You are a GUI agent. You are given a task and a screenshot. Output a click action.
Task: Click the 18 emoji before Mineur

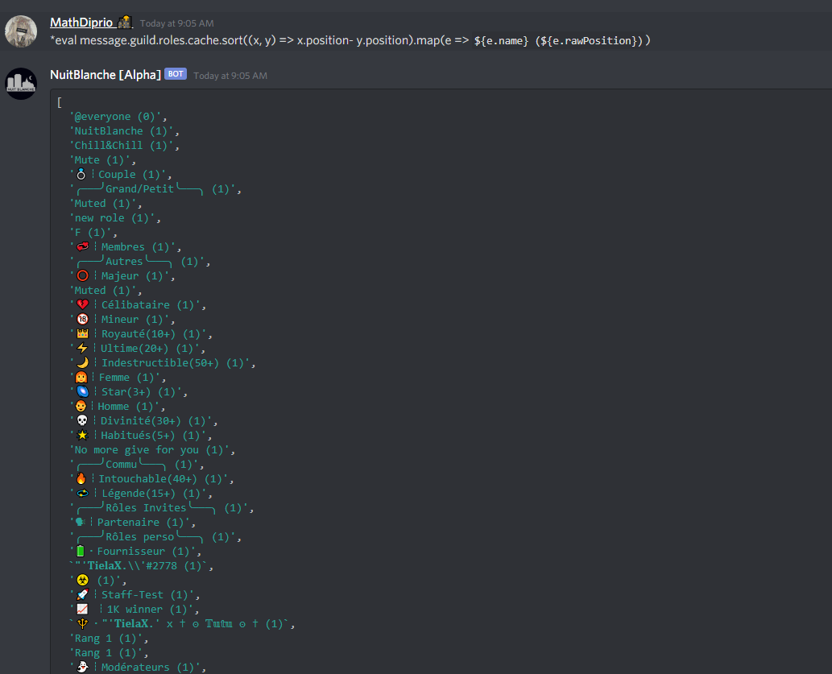(x=82, y=319)
